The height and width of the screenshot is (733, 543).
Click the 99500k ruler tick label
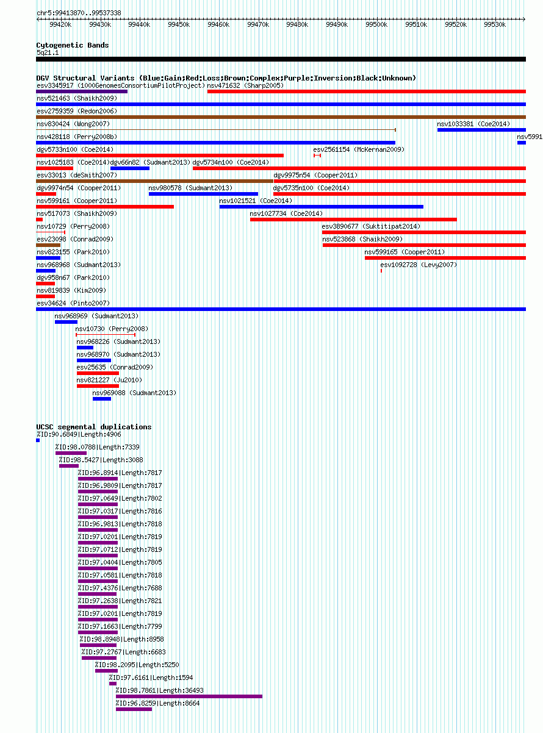tap(376, 24)
